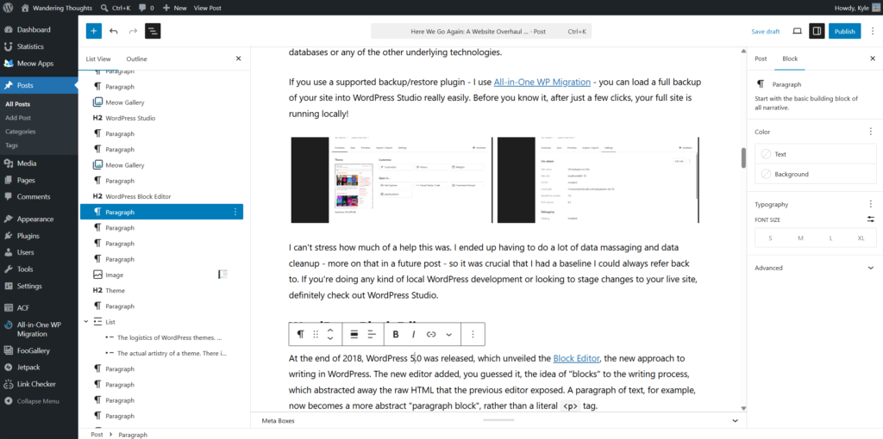The height and width of the screenshot is (439, 883).
Task: Close the List View panel
Action: (x=238, y=59)
